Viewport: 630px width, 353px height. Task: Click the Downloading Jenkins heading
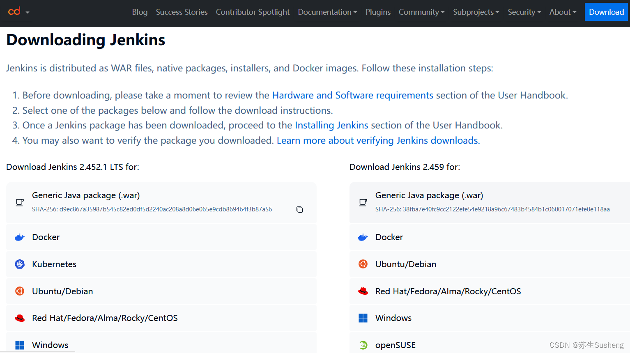(86, 40)
